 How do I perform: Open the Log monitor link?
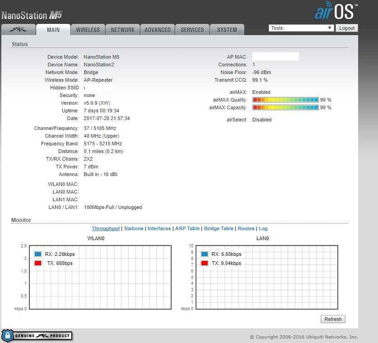263,228
